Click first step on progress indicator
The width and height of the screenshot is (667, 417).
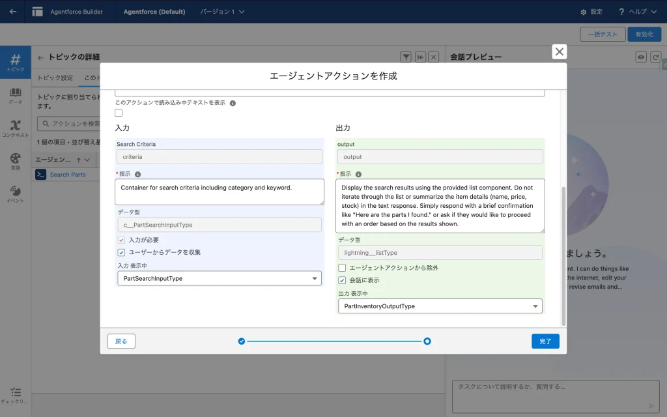tap(242, 341)
